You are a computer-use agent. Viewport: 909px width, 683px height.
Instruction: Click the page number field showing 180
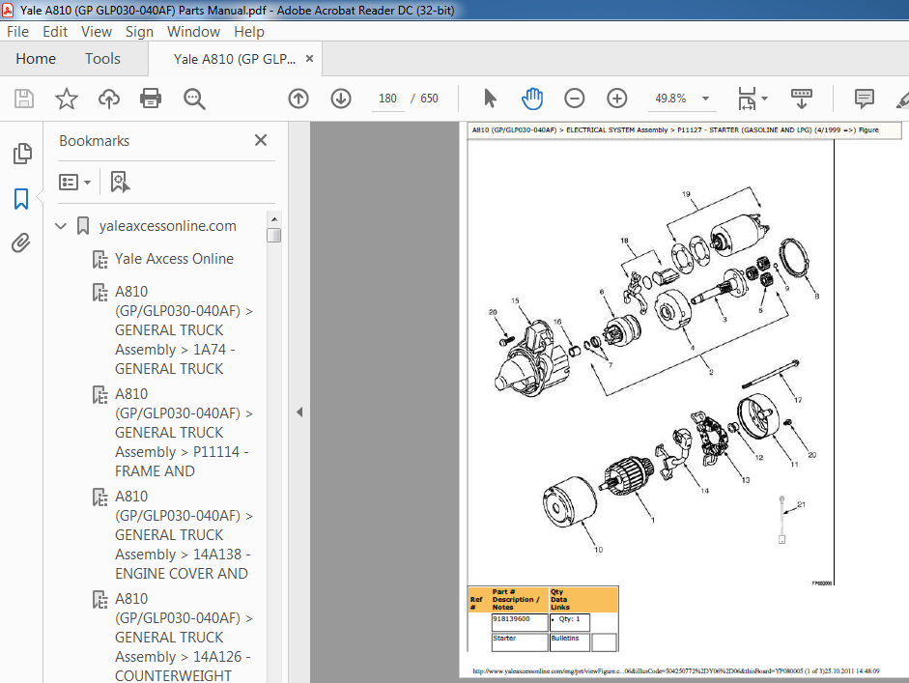(387, 99)
